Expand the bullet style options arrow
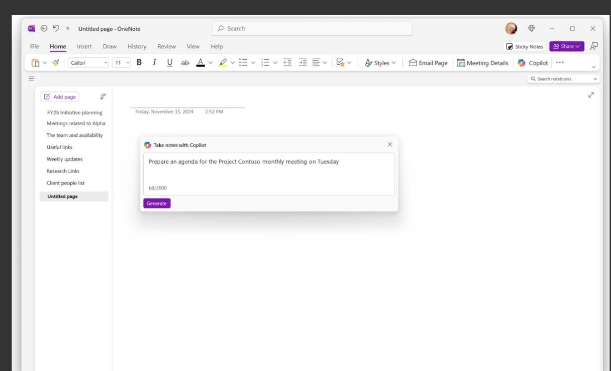 point(253,63)
